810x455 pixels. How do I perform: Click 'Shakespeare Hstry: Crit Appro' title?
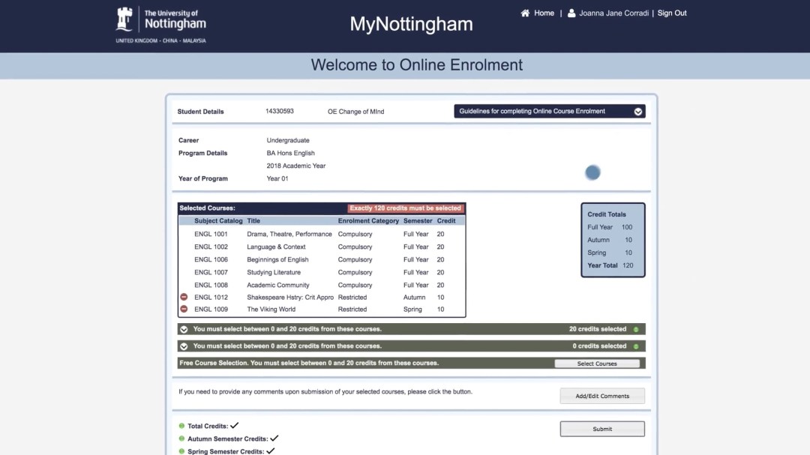(x=290, y=298)
